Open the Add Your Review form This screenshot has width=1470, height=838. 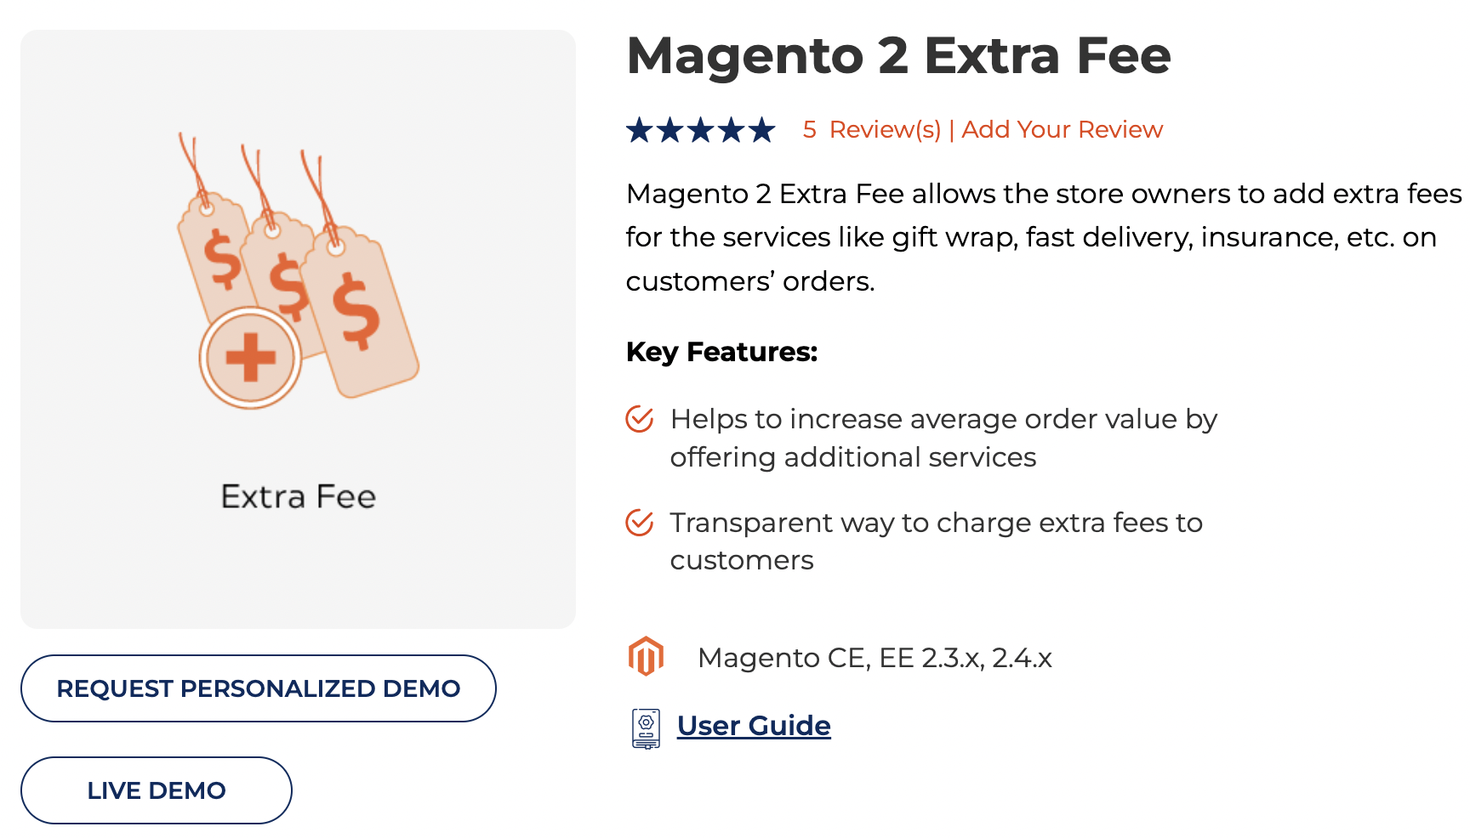pos(1062,129)
